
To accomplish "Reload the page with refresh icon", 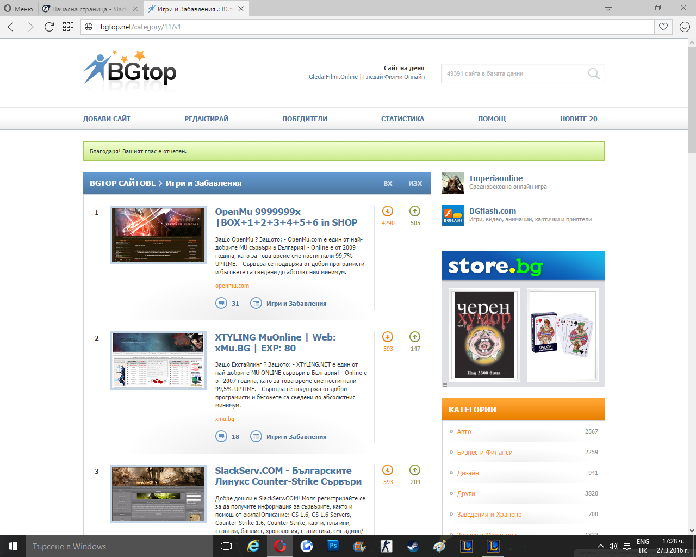I will coord(49,27).
